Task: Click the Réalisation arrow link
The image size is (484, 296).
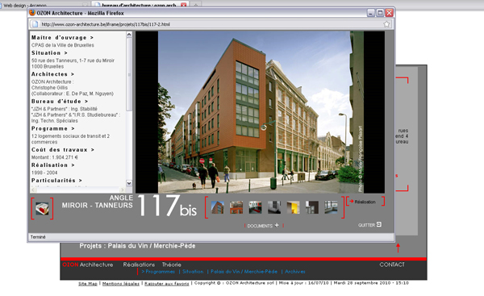Action: pyautogui.click(x=363, y=202)
